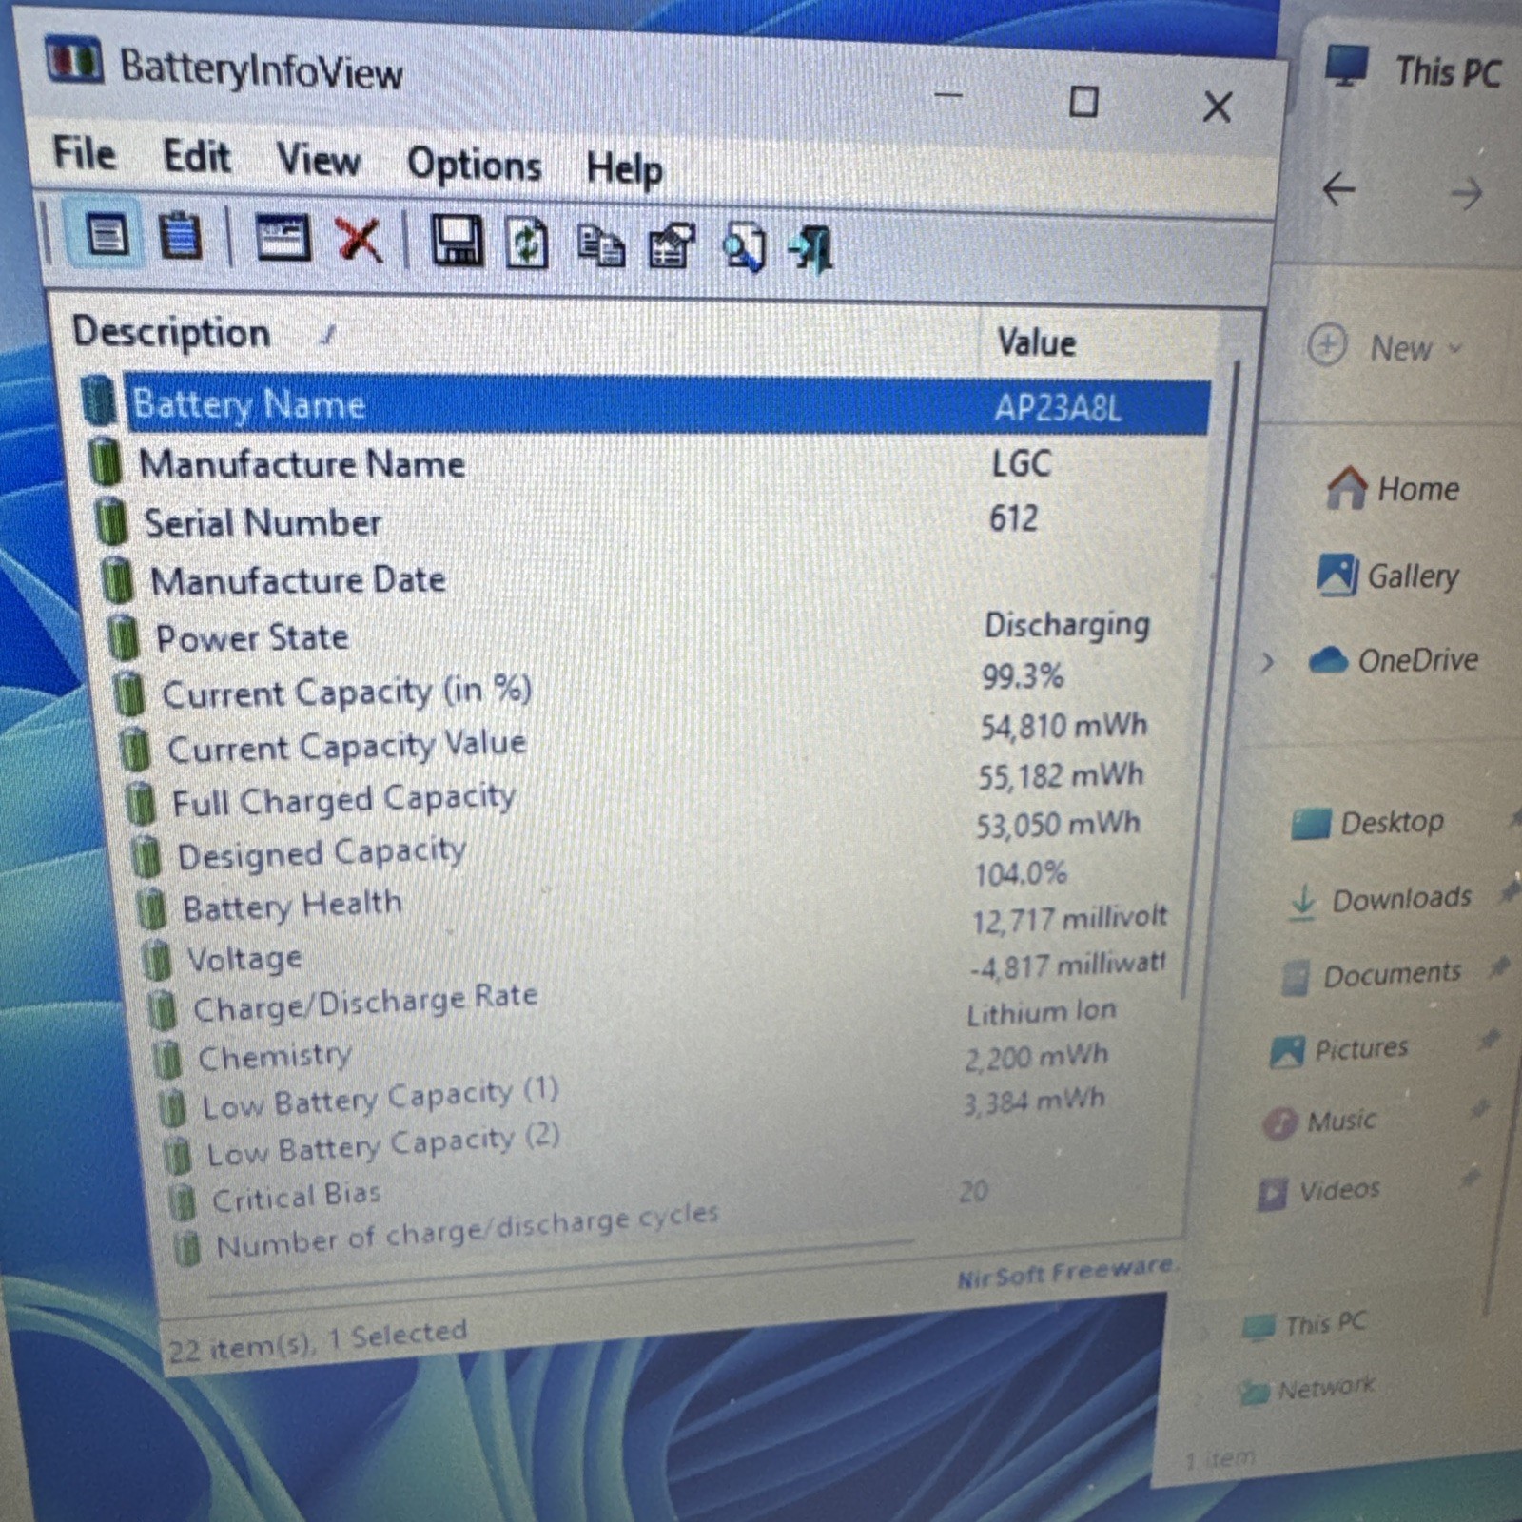Go forward in File Explorer with the right arrow

(1466, 194)
